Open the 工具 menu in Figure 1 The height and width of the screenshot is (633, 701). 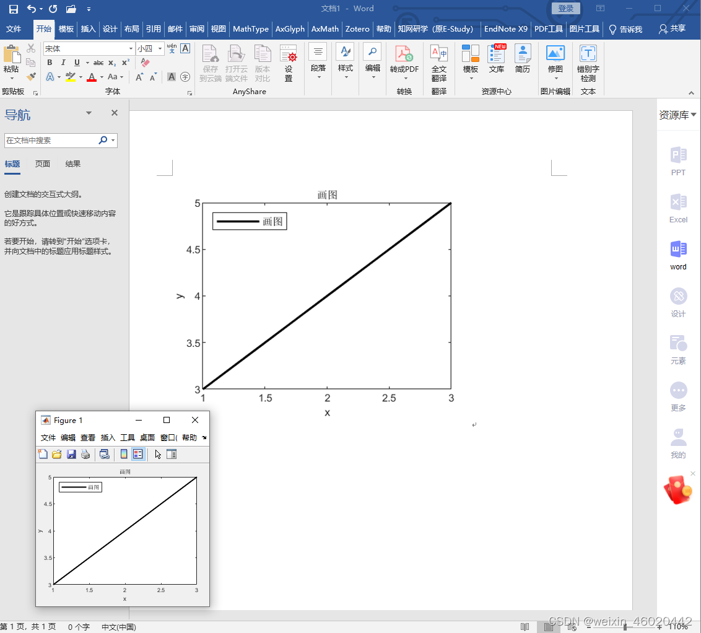[x=128, y=437]
